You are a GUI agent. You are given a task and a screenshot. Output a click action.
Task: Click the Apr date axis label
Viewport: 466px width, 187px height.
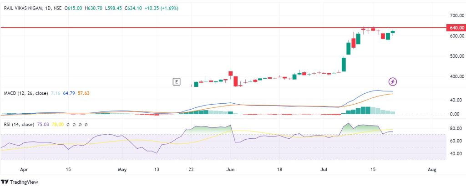click(x=24, y=170)
